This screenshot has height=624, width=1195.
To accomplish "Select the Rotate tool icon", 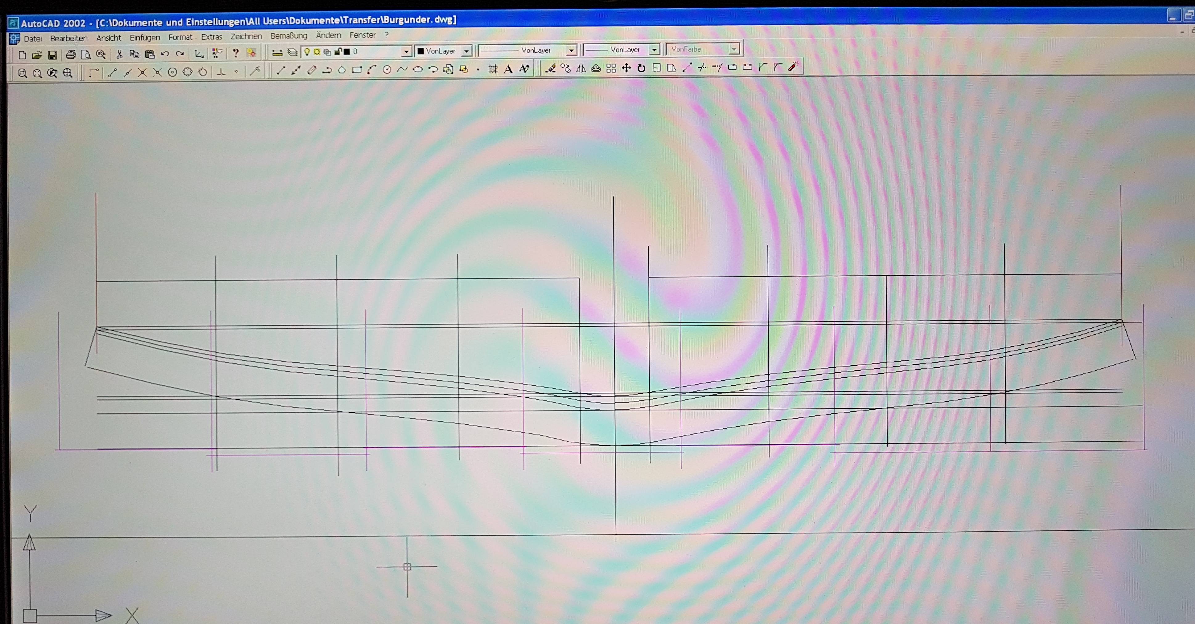I will click(x=641, y=68).
